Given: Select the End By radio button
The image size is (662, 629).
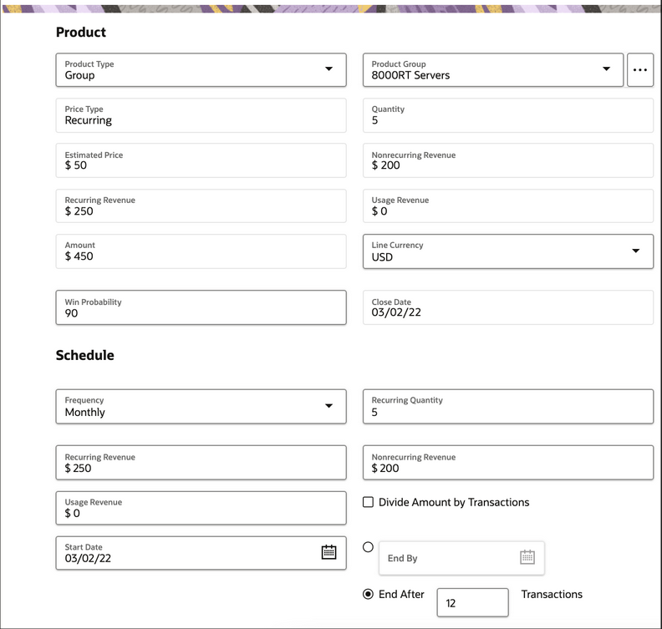Looking at the screenshot, I should tap(368, 547).
